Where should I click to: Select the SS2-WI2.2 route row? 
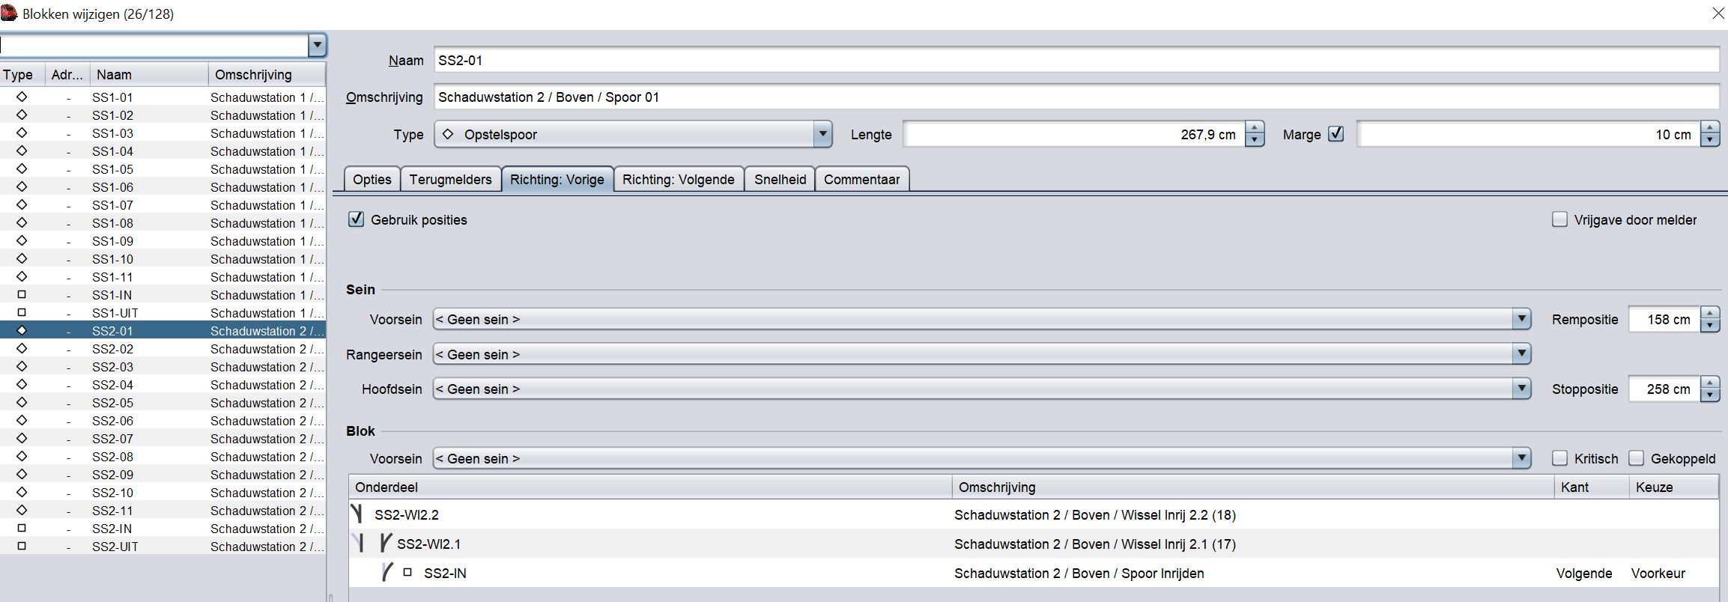(1034, 514)
